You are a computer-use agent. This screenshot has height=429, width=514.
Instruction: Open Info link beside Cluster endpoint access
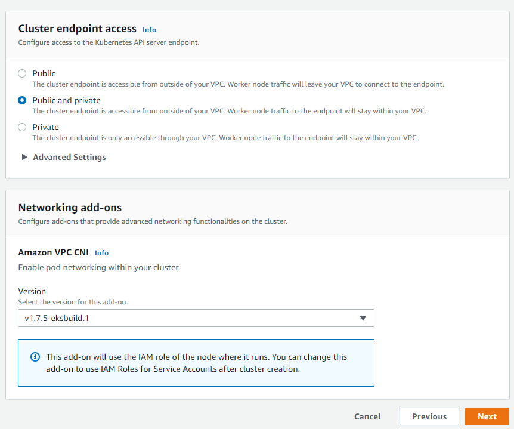coord(149,30)
